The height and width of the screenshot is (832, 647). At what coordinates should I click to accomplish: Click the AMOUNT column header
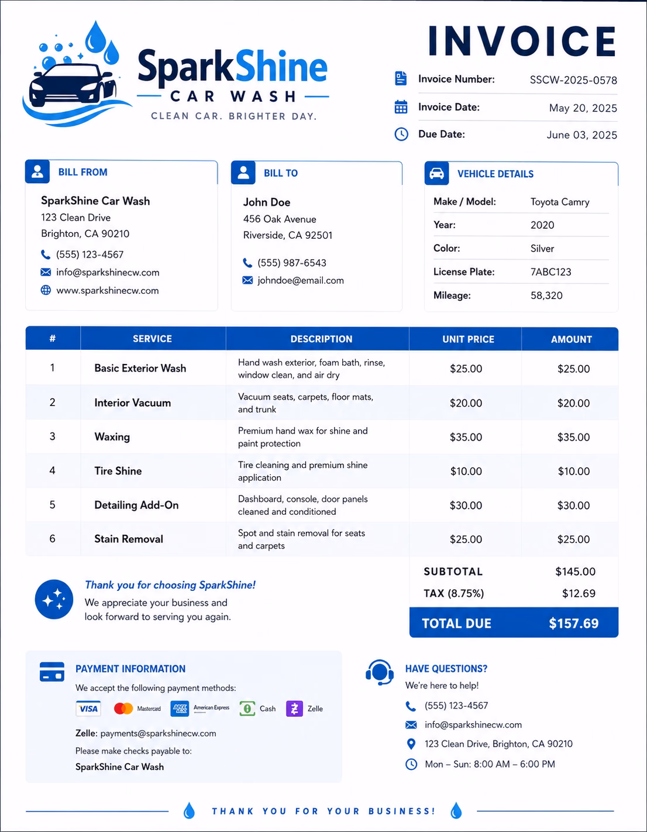tap(572, 339)
